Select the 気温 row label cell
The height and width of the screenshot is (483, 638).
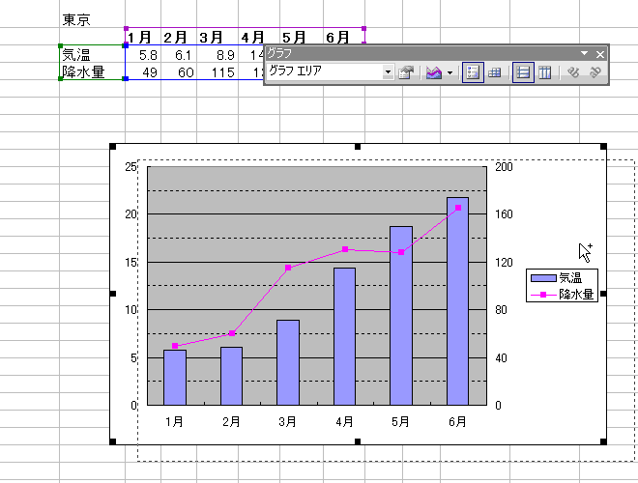tap(93, 54)
